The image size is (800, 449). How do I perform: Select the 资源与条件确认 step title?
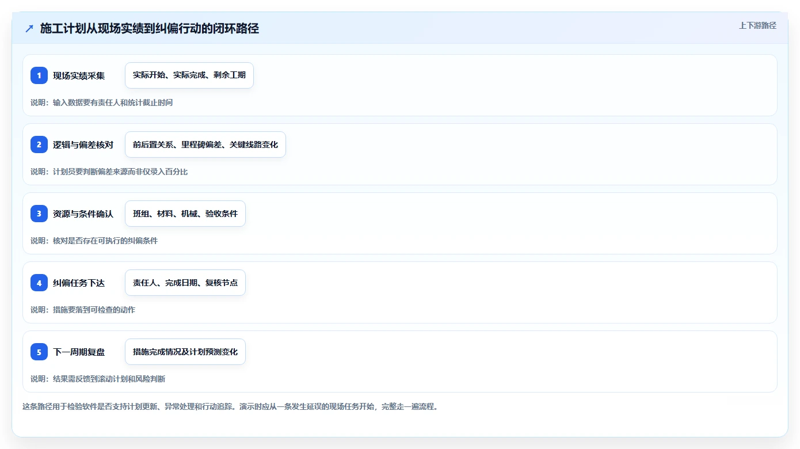(83, 214)
